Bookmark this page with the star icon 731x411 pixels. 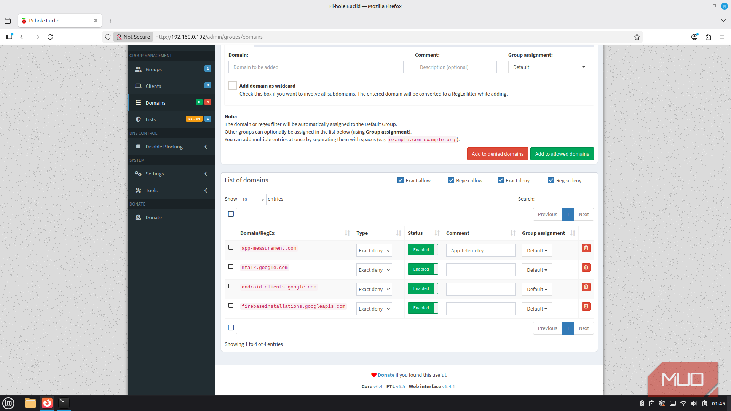click(637, 37)
